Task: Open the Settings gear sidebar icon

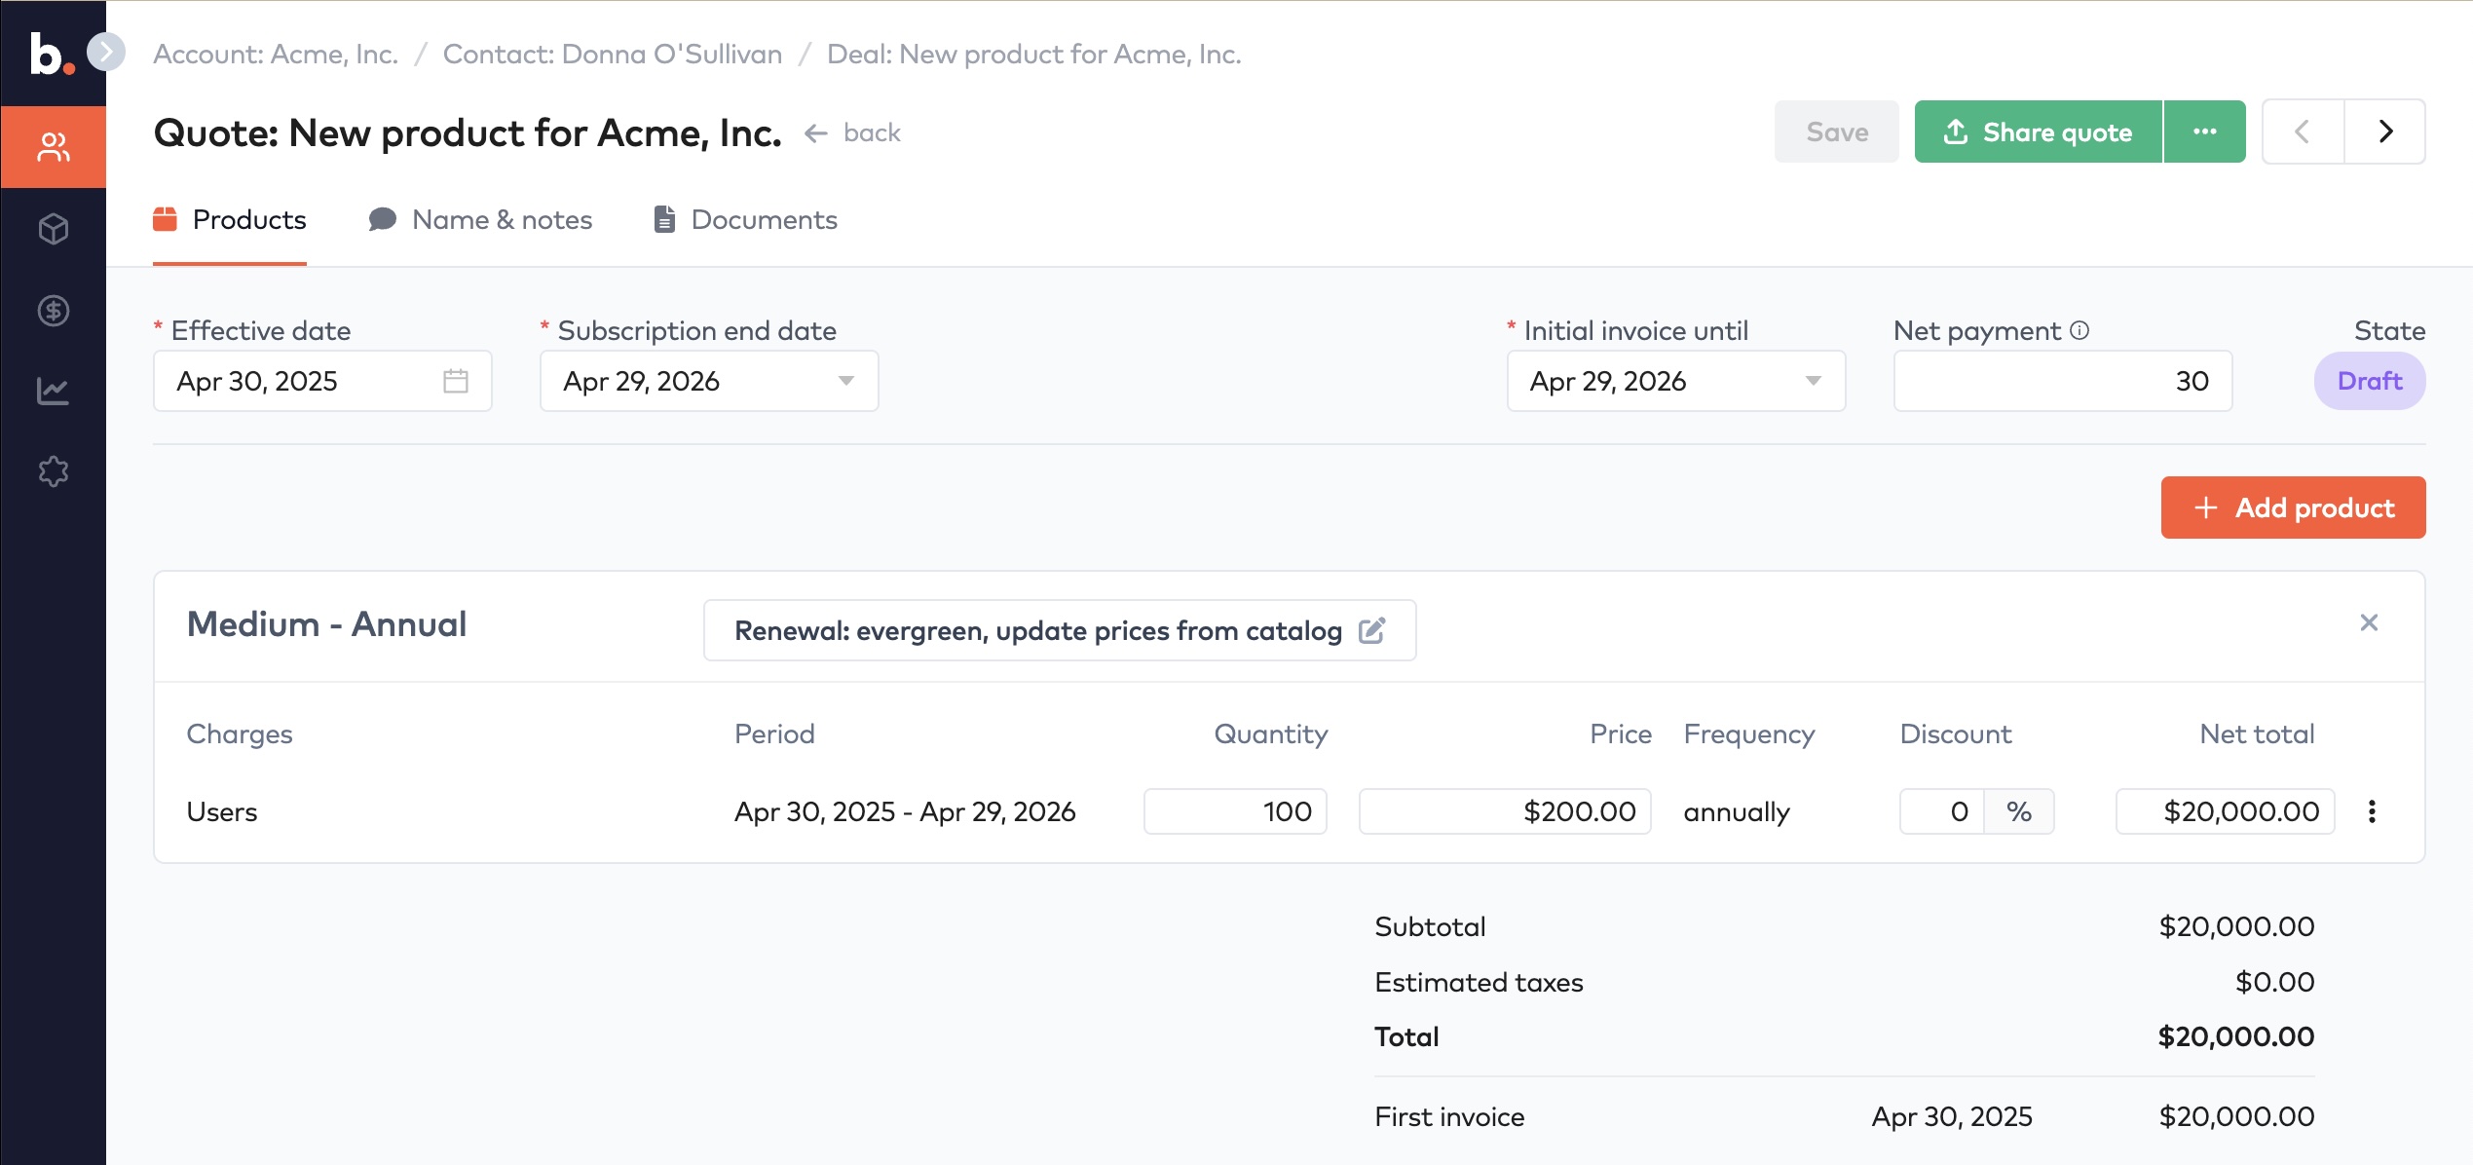Action: 53,472
